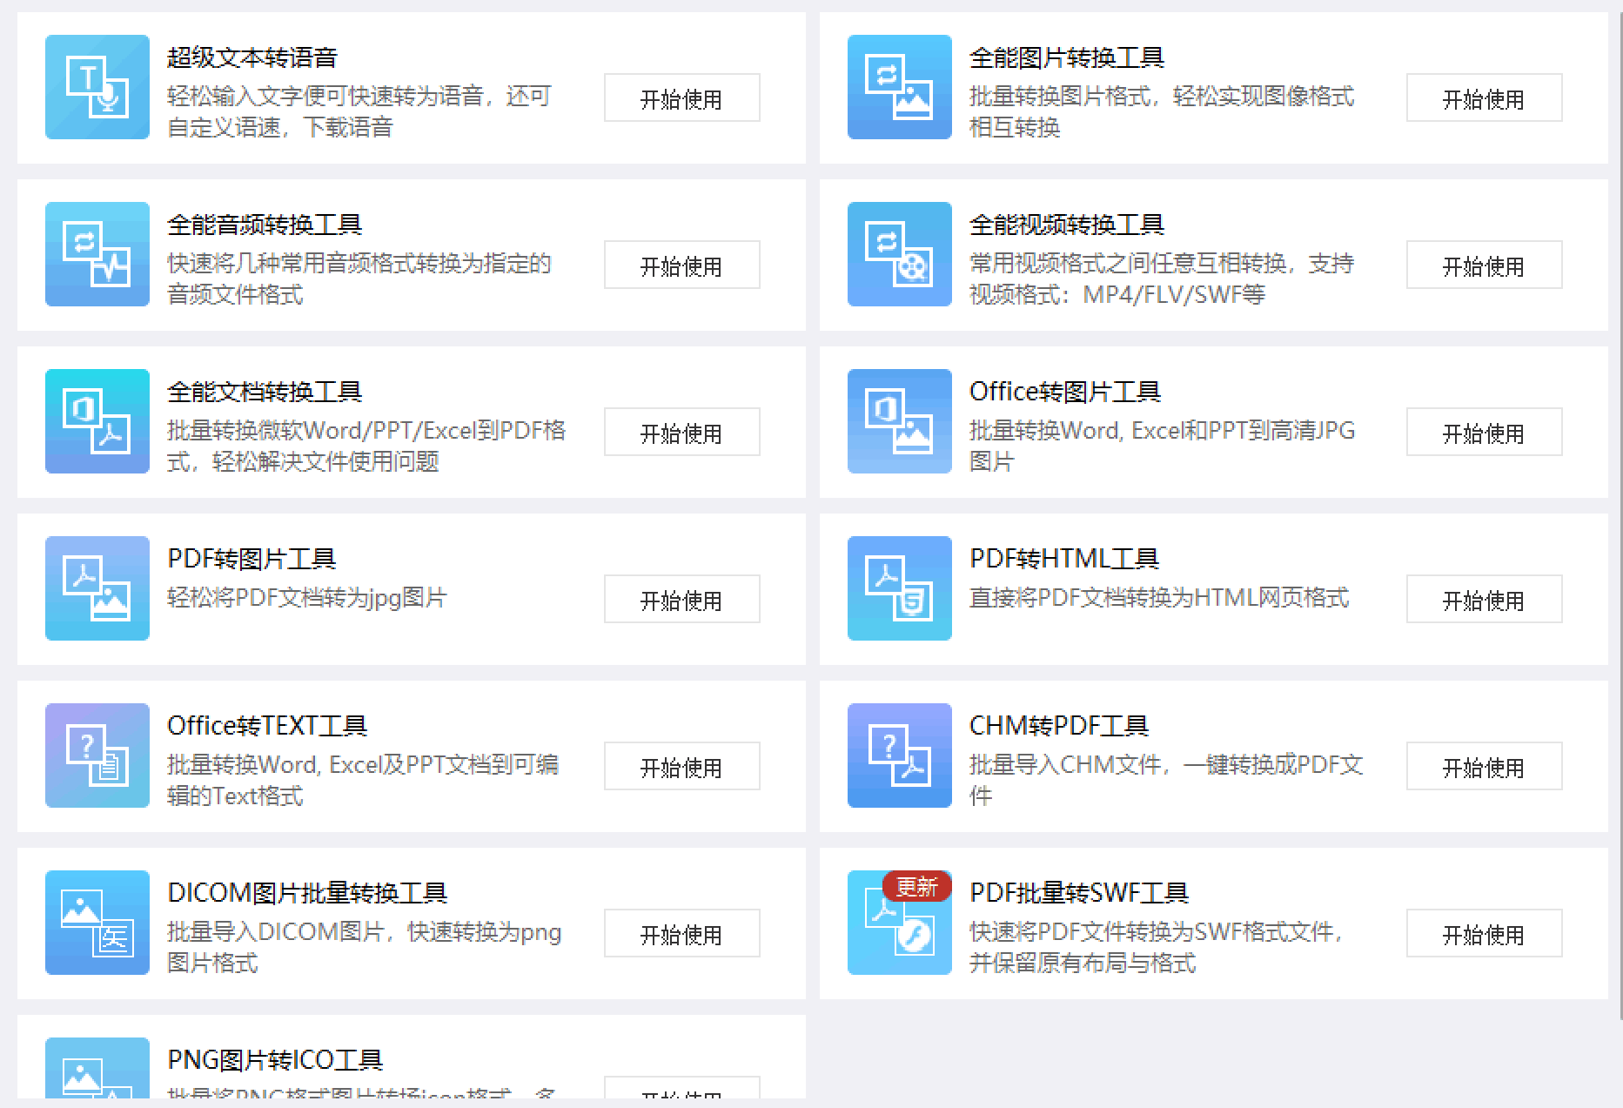This screenshot has height=1108, width=1623.
Task: Launch PDF转HTML工具 with its 开始使用 button
Action: coord(1485,599)
